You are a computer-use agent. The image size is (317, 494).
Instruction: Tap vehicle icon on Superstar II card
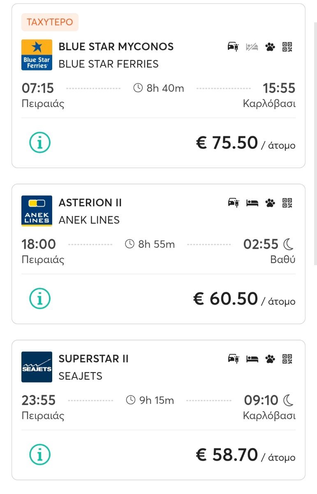pyautogui.click(x=233, y=359)
